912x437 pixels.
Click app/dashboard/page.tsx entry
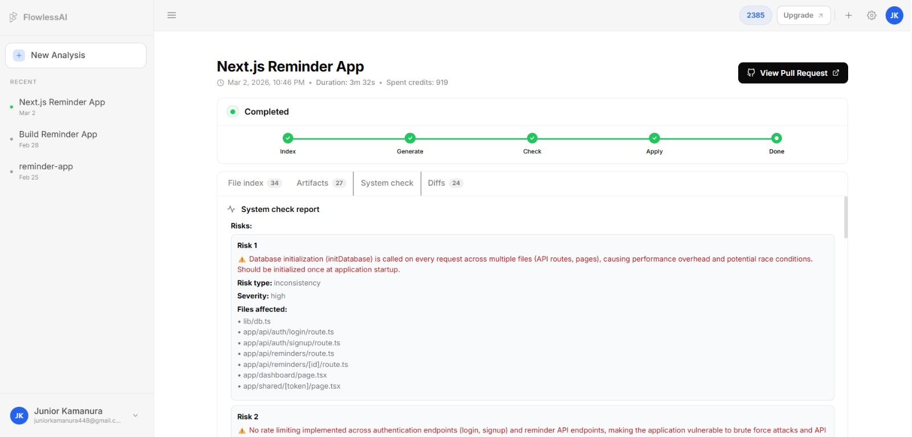(285, 375)
